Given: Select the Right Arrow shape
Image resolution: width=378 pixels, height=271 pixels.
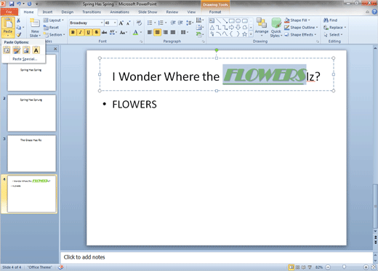Looking at the screenshot, I should pos(231,28).
